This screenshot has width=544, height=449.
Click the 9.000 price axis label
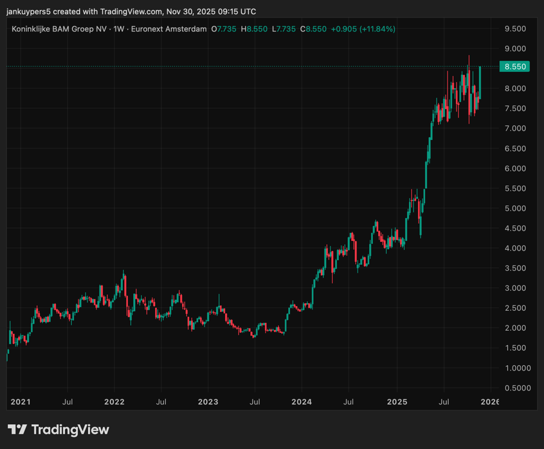[515, 49]
